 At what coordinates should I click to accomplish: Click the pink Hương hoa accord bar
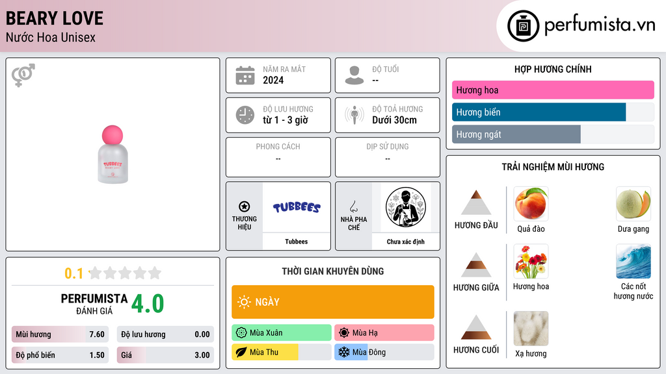click(553, 90)
